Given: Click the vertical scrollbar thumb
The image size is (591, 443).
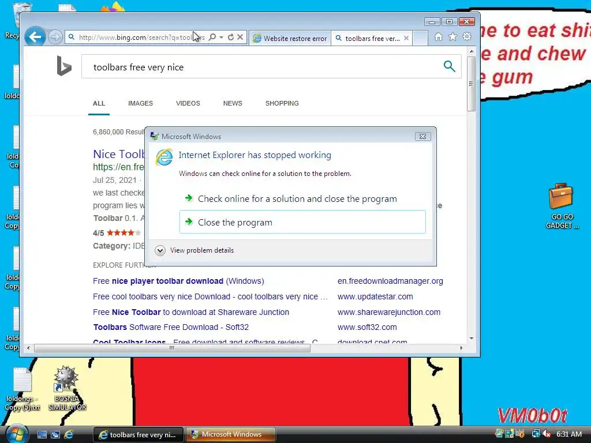Looking at the screenshot, I should [471, 84].
